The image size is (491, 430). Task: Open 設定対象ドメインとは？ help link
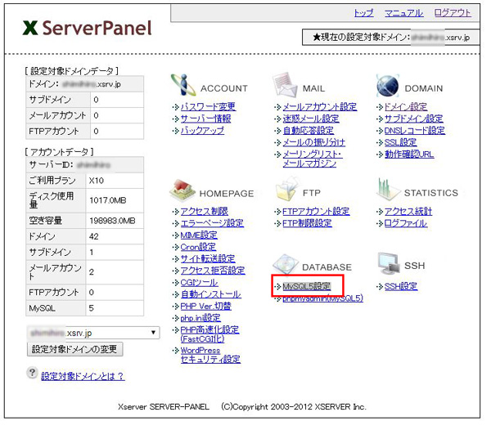83,376
